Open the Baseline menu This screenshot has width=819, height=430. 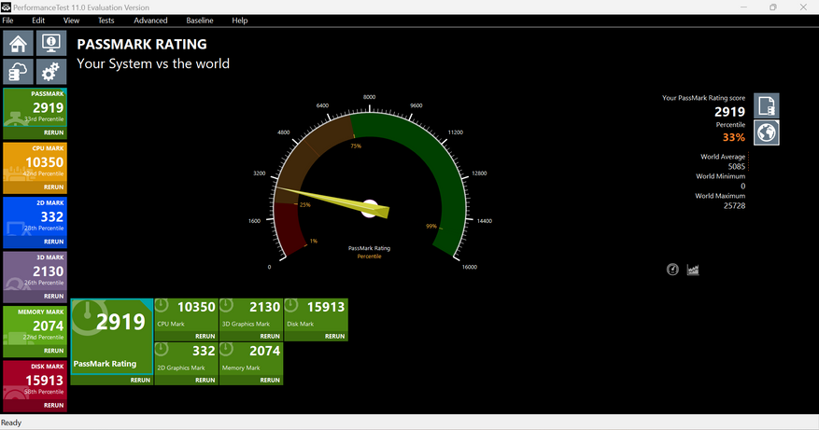200,21
